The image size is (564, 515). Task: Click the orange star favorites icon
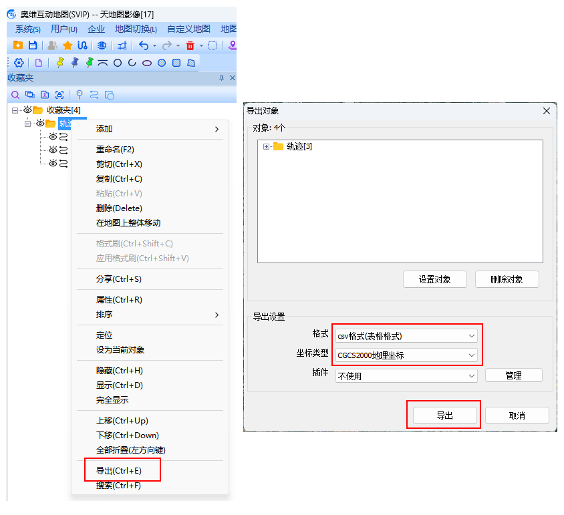click(x=67, y=45)
